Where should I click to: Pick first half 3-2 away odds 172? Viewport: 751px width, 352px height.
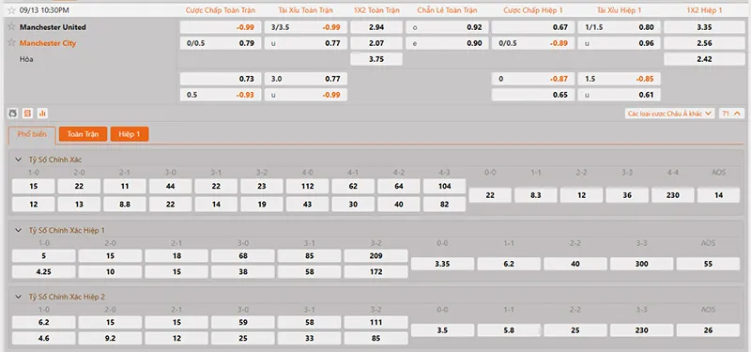(376, 272)
